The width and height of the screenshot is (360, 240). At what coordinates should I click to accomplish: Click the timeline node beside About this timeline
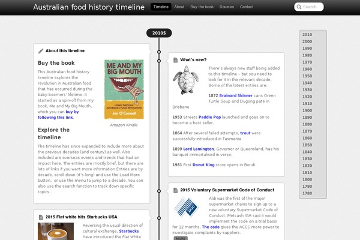tap(159, 52)
